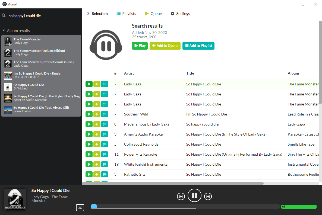
Task: Click the Album column header
Action: pyautogui.click(x=293, y=73)
